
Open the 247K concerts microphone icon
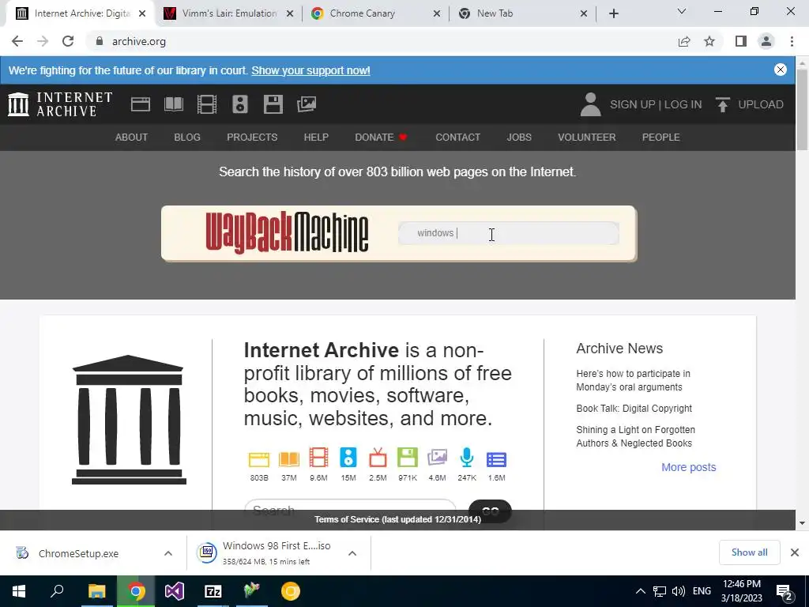tap(467, 458)
